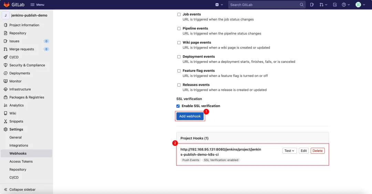This screenshot has width=372, height=194.
Task: Click the webhook URL jenkins-publish-demo-k8s-ci
Action: tap(221, 152)
